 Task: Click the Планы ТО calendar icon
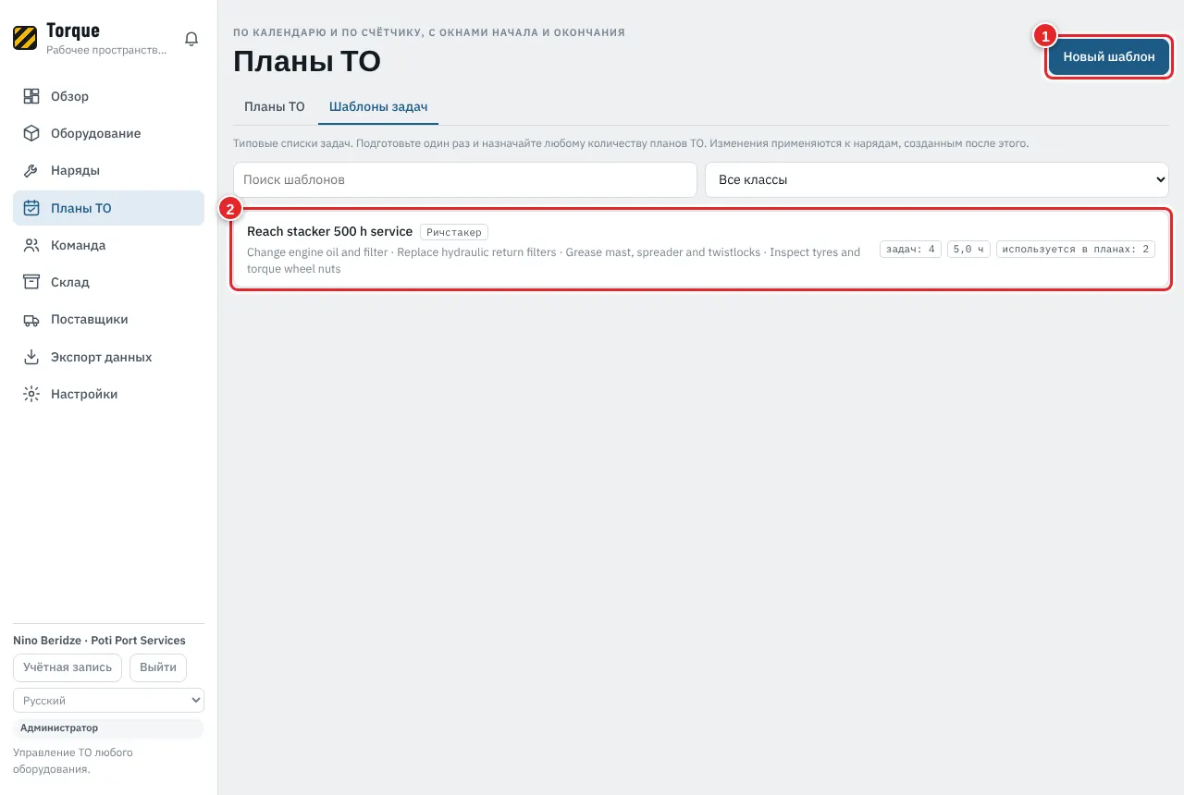point(31,208)
